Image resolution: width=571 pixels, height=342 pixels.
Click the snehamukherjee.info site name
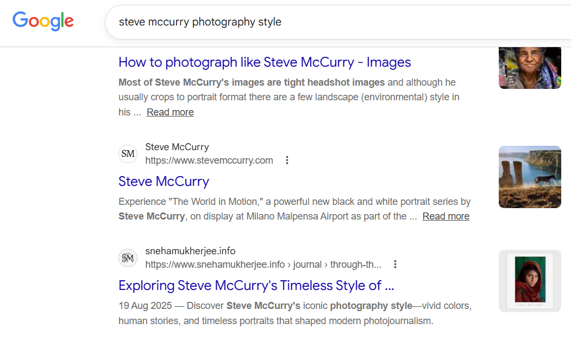tap(190, 251)
